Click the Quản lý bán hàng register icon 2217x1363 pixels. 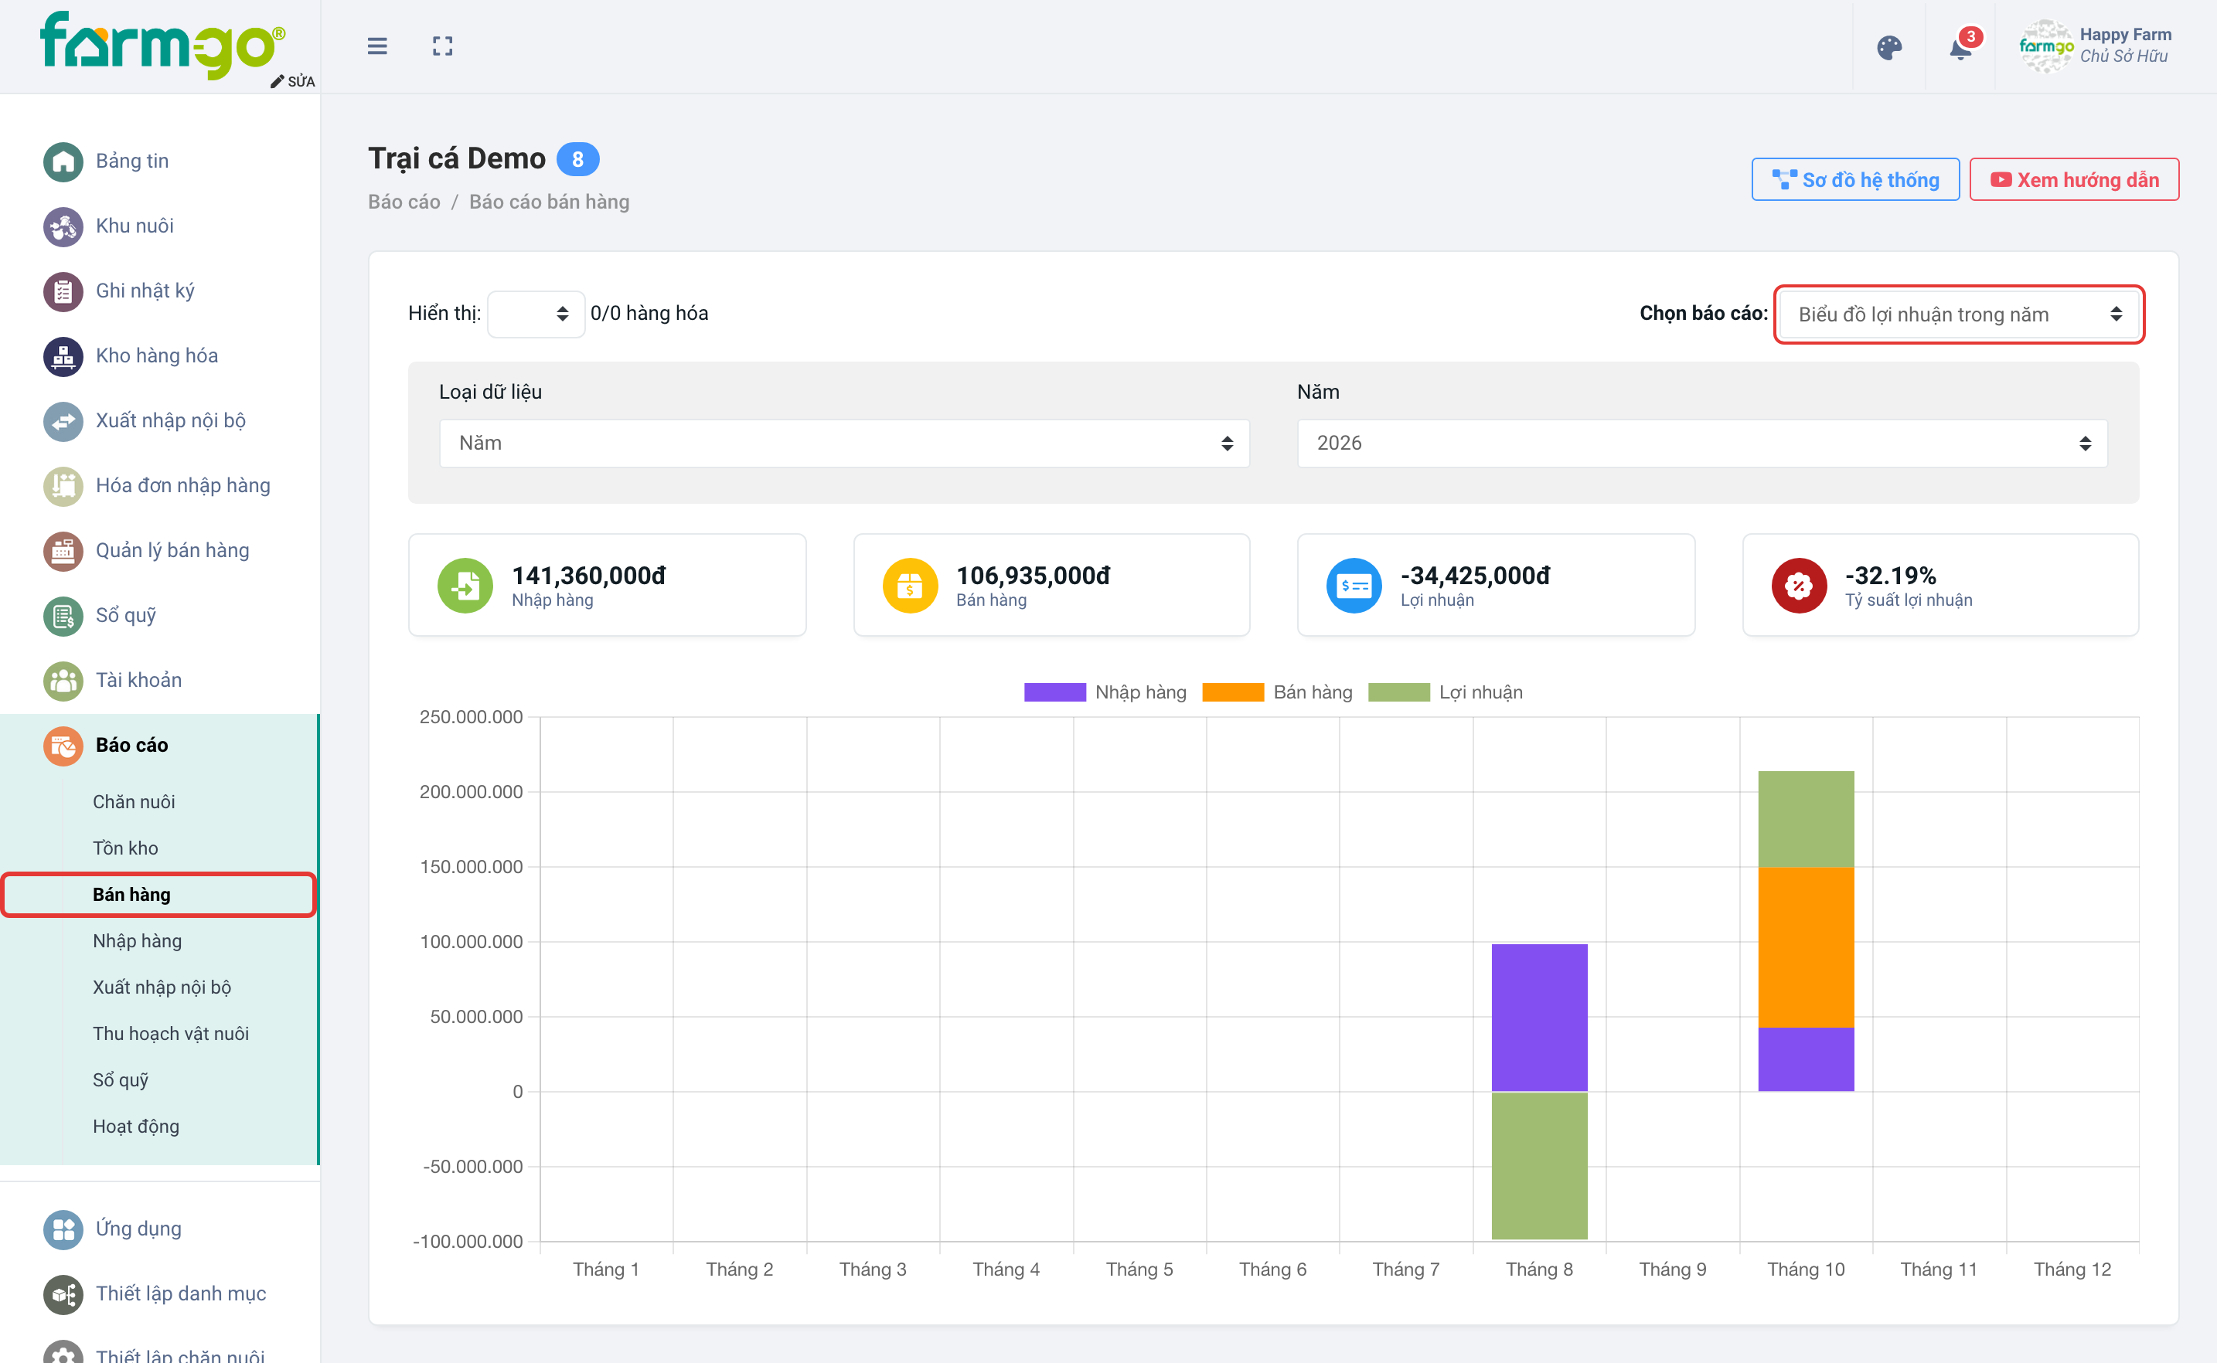click(x=63, y=551)
